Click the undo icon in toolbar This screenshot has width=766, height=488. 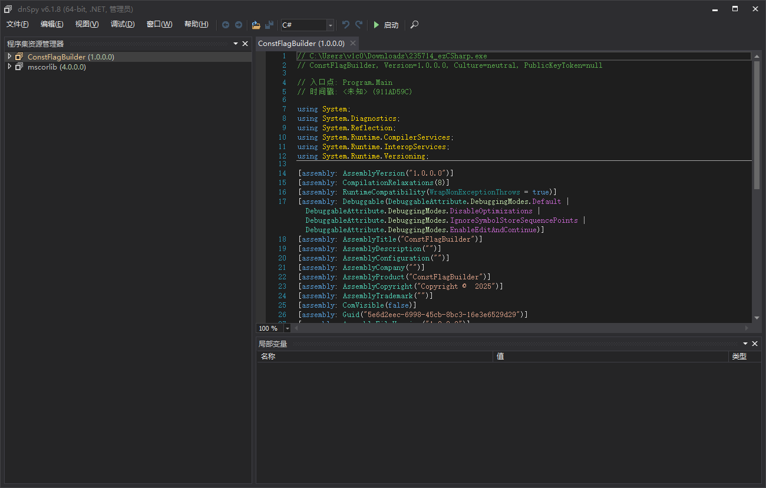pos(346,25)
